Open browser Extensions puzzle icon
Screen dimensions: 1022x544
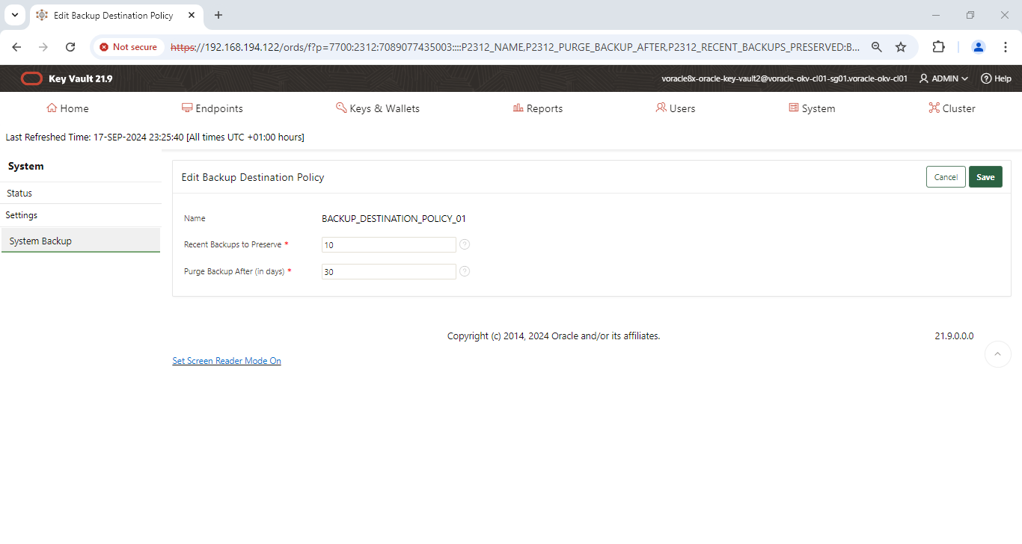(x=938, y=47)
